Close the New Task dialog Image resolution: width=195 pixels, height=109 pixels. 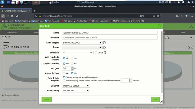point(160,26)
